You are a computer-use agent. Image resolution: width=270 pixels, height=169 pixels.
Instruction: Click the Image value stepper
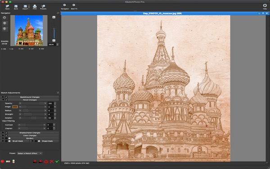coord(55,107)
